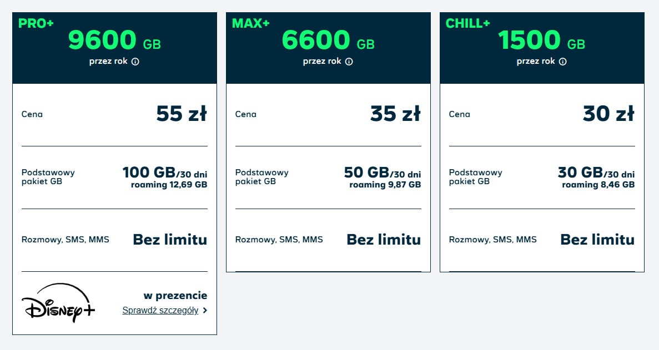The image size is (659, 350).
Task: Click info icon beside MAX+ przez rok
Action: tap(349, 62)
